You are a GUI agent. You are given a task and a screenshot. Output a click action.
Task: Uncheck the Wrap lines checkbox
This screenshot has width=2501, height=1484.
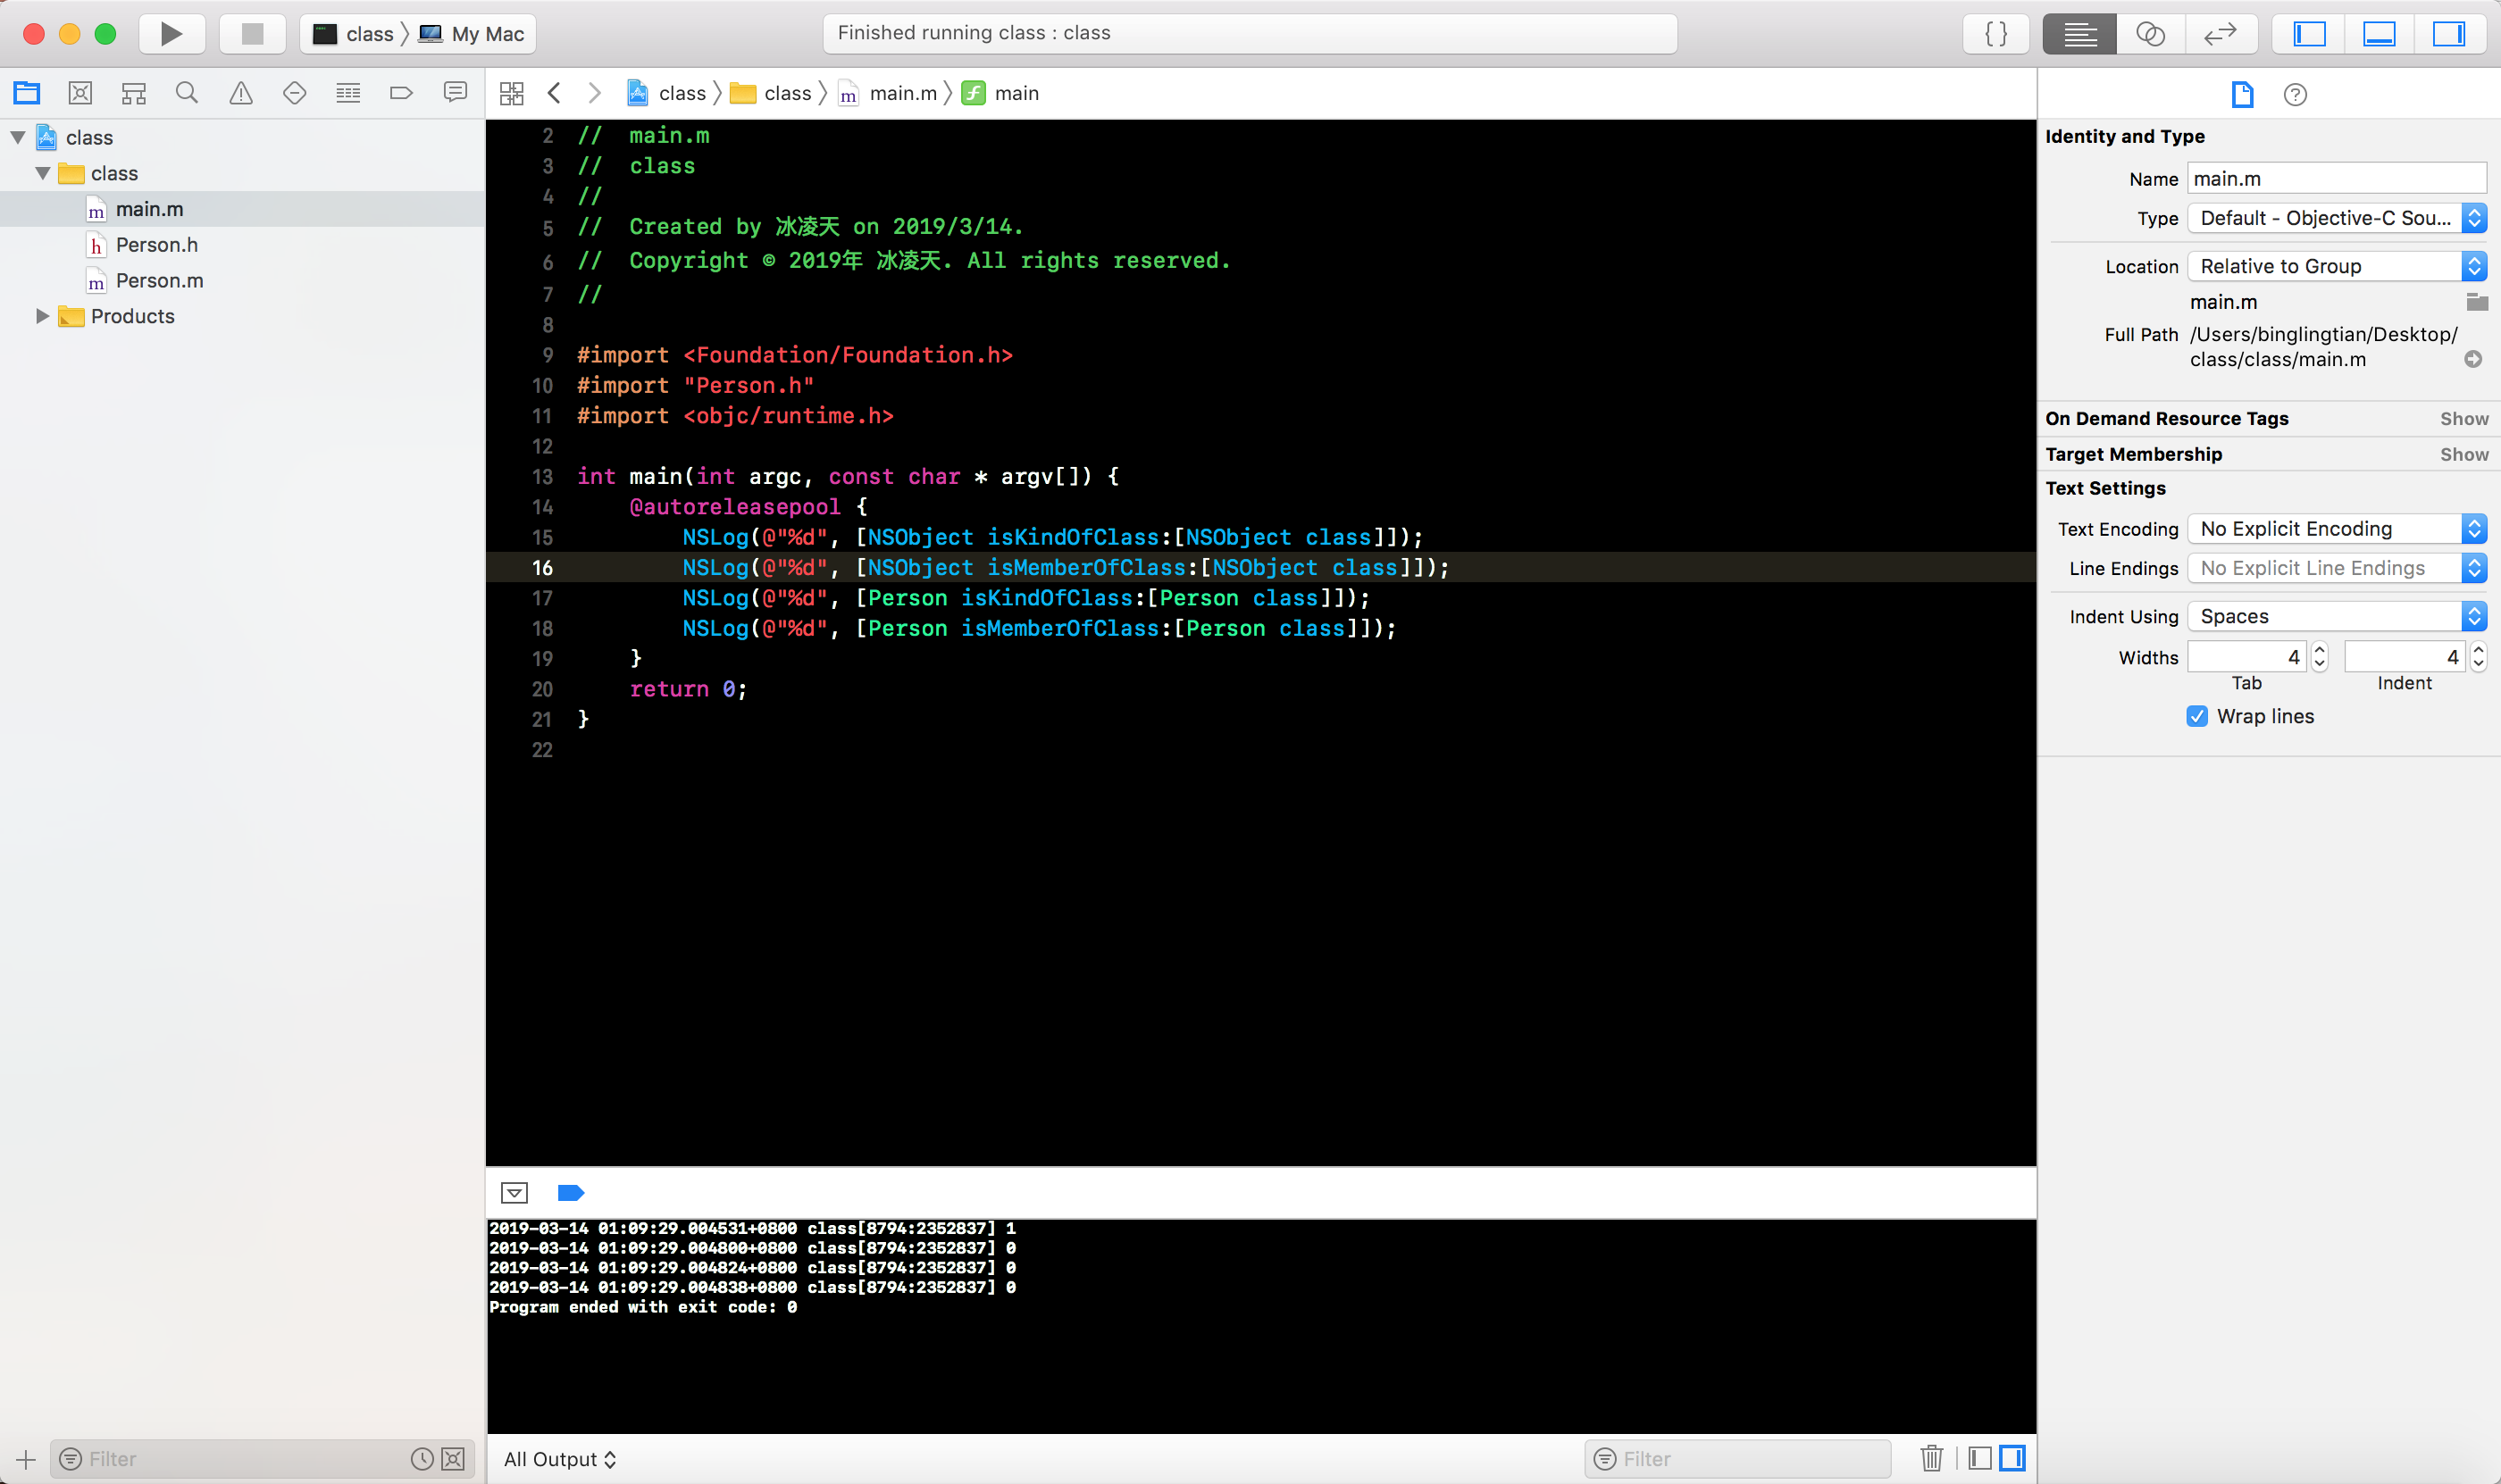tap(2197, 716)
